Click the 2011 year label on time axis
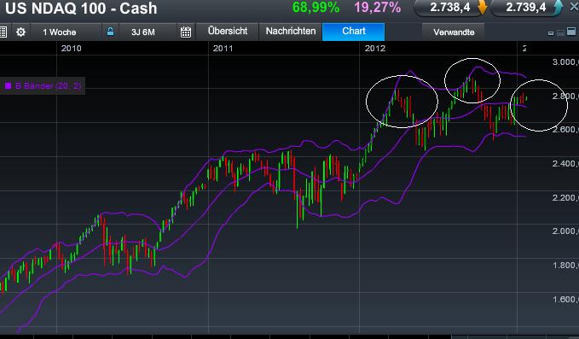 click(x=223, y=49)
